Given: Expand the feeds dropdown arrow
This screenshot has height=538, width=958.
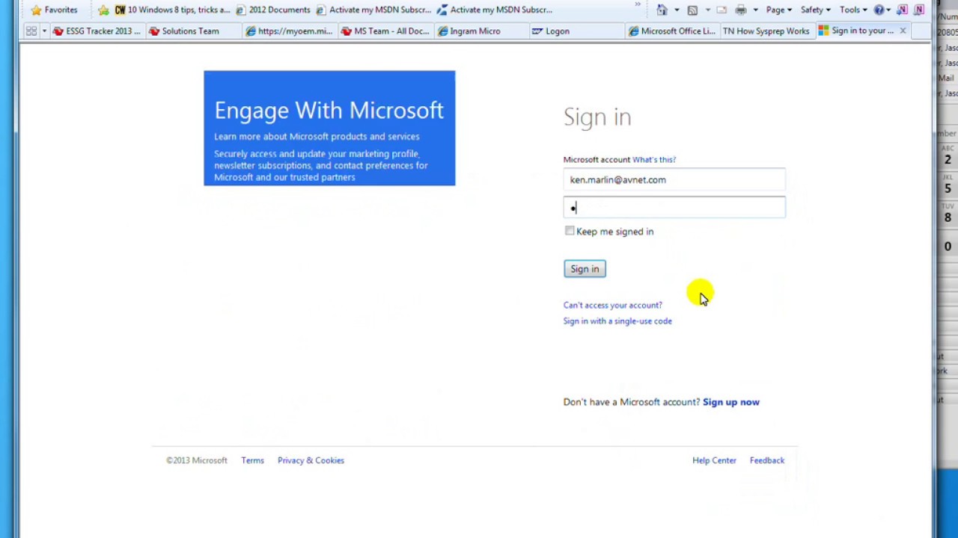Looking at the screenshot, I should (707, 10).
